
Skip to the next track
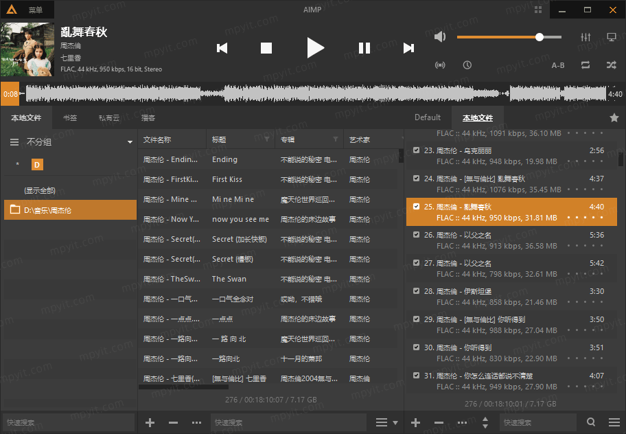(408, 48)
